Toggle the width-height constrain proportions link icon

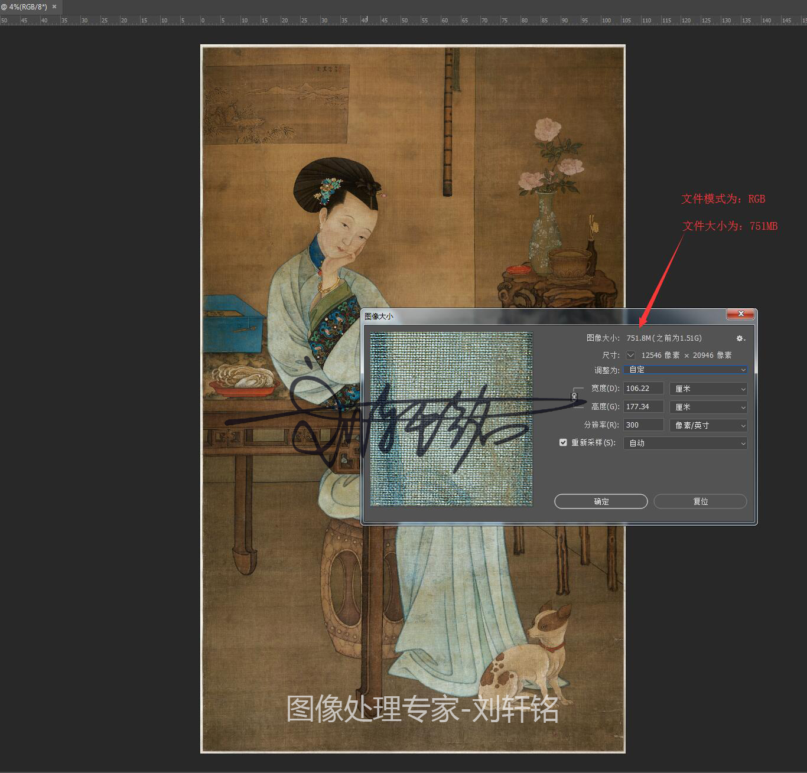pyautogui.click(x=574, y=397)
